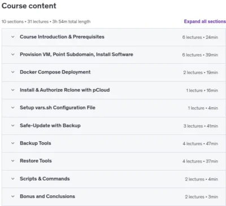
Task: Open the Restore Tools section title
Action: pos(36,161)
